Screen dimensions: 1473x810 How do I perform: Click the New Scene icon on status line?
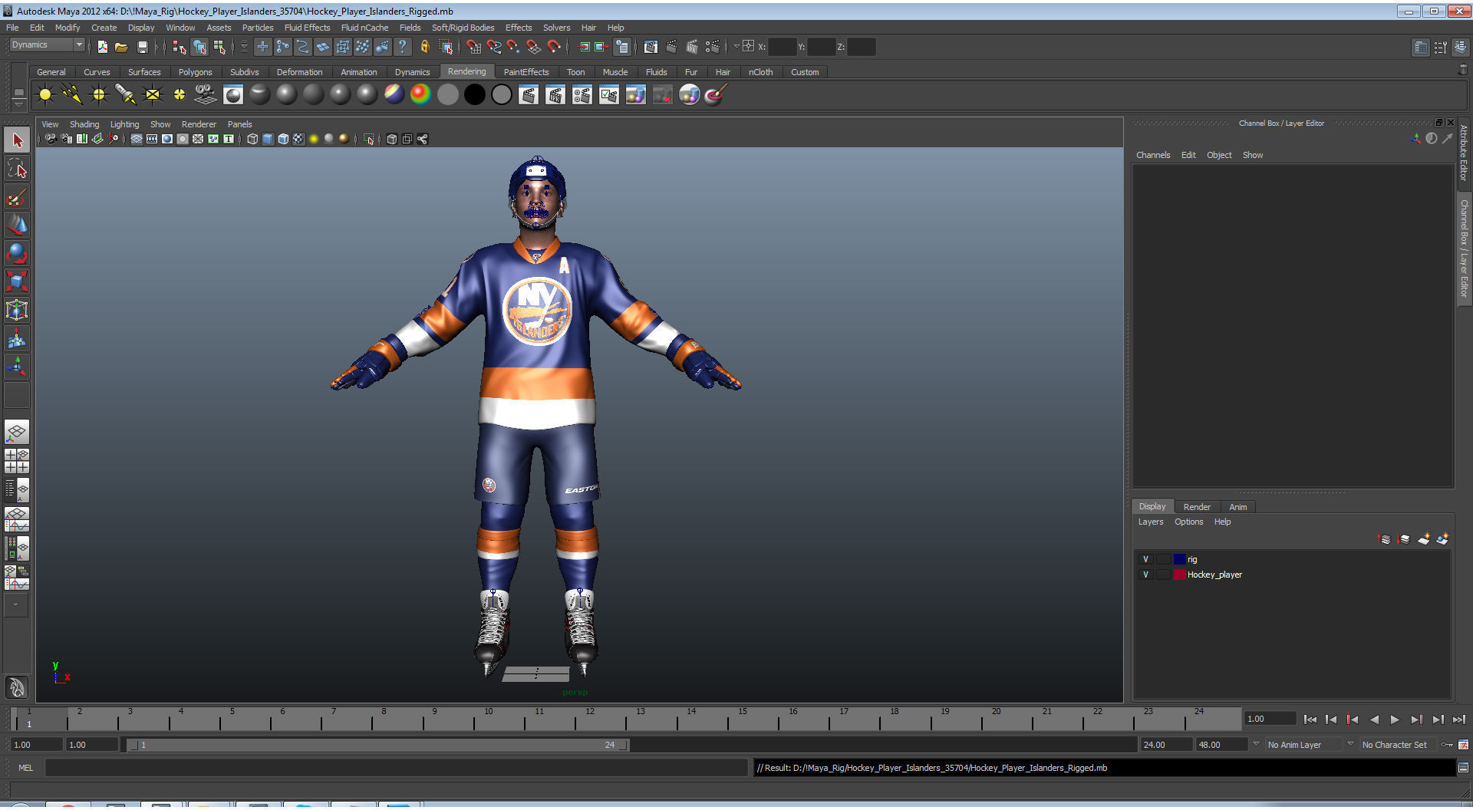102,47
